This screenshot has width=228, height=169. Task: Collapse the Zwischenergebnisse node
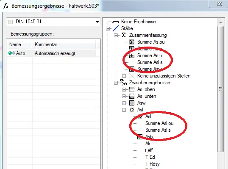(116, 83)
